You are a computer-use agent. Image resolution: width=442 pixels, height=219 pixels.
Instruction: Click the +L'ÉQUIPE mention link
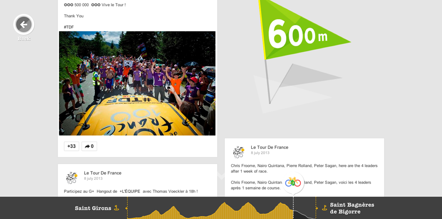(x=130, y=191)
